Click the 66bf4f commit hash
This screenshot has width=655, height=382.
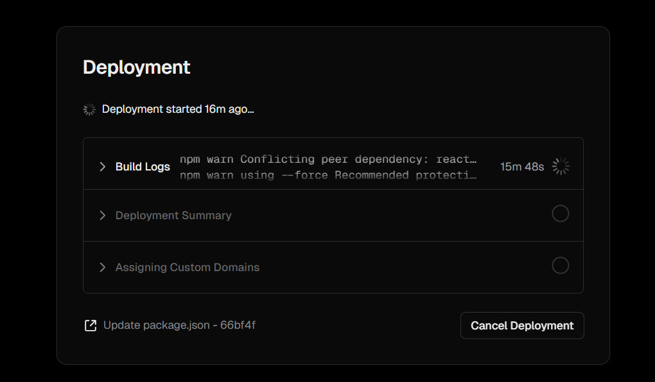pyautogui.click(x=238, y=325)
